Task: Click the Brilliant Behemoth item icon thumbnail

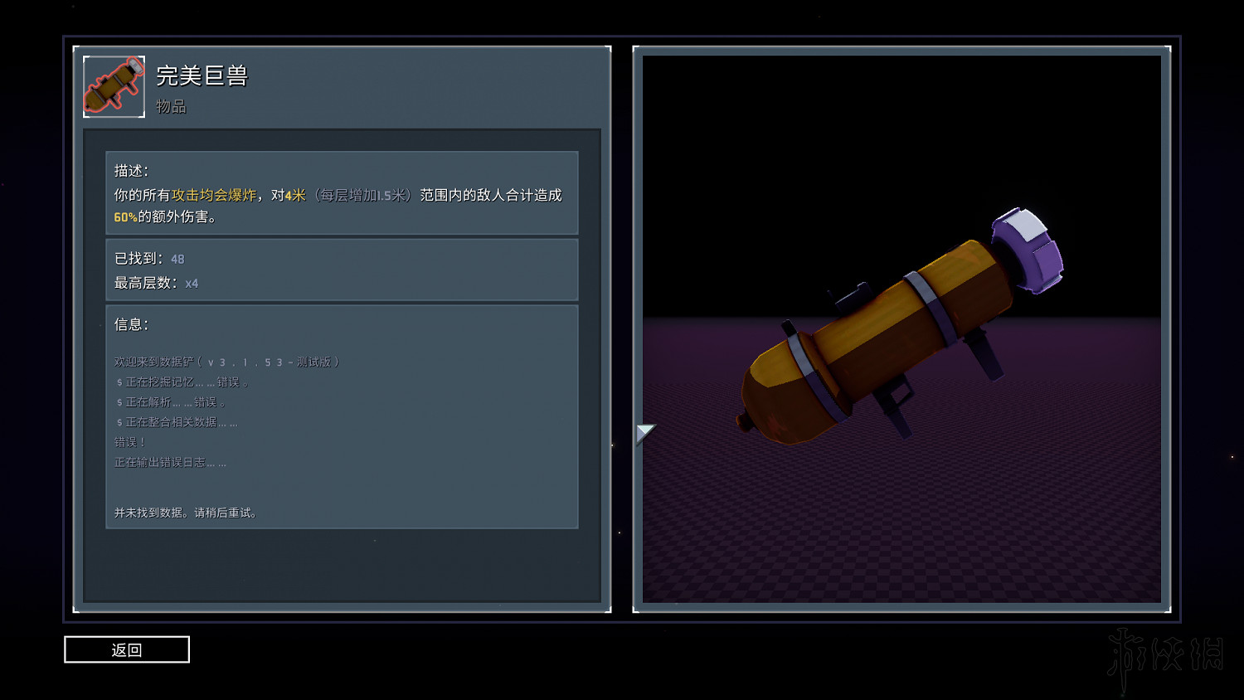Action: 114,86
